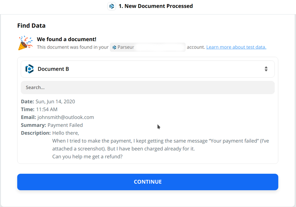Click the Parseur icon in the step header
Viewport: 296px width, 207px height.
[112, 6]
